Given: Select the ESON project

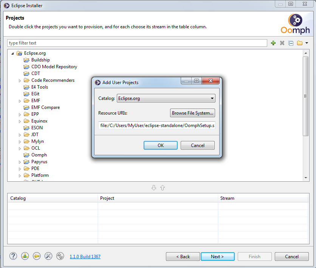Looking at the screenshot, I should [37, 127].
